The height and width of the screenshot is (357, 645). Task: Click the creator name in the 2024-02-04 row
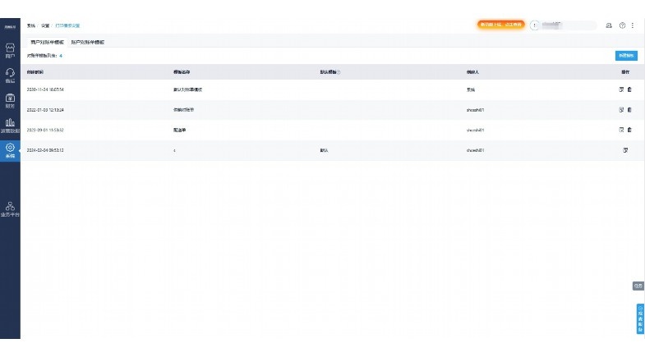coord(475,150)
